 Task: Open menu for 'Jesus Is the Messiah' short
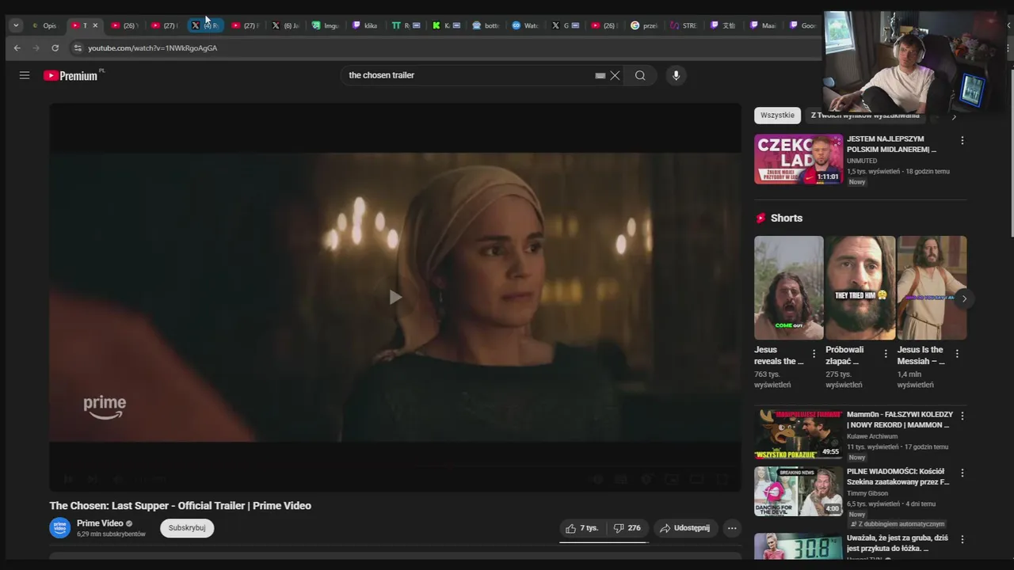957,354
